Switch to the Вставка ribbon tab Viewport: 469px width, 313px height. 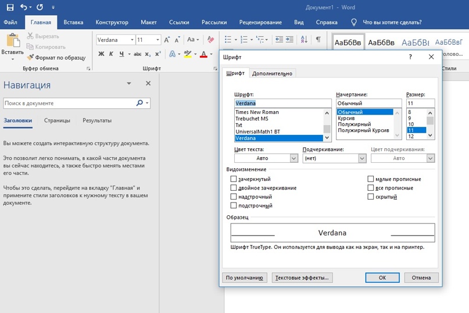click(x=73, y=22)
